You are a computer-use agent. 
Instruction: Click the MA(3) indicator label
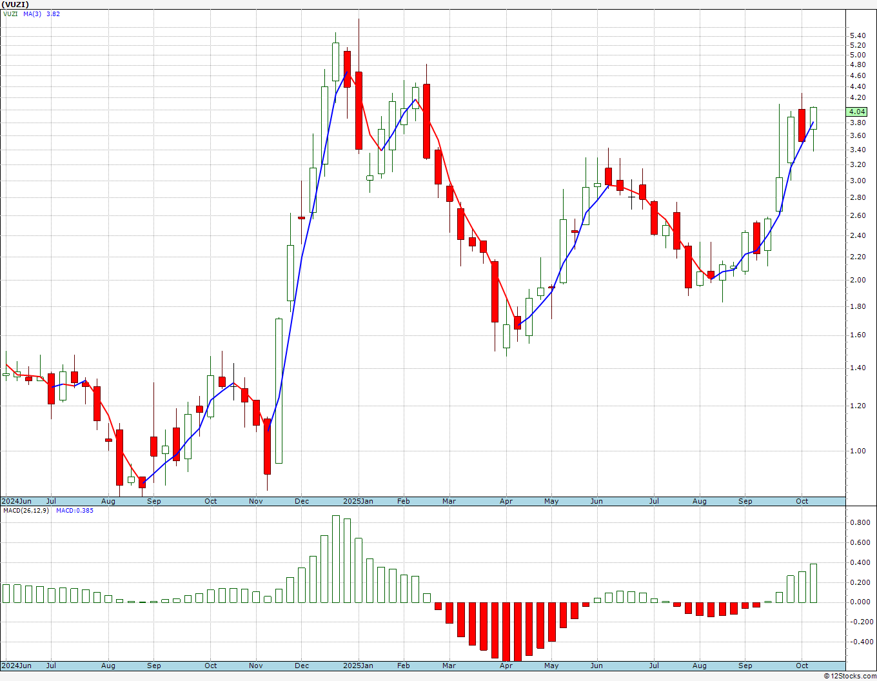[x=32, y=14]
